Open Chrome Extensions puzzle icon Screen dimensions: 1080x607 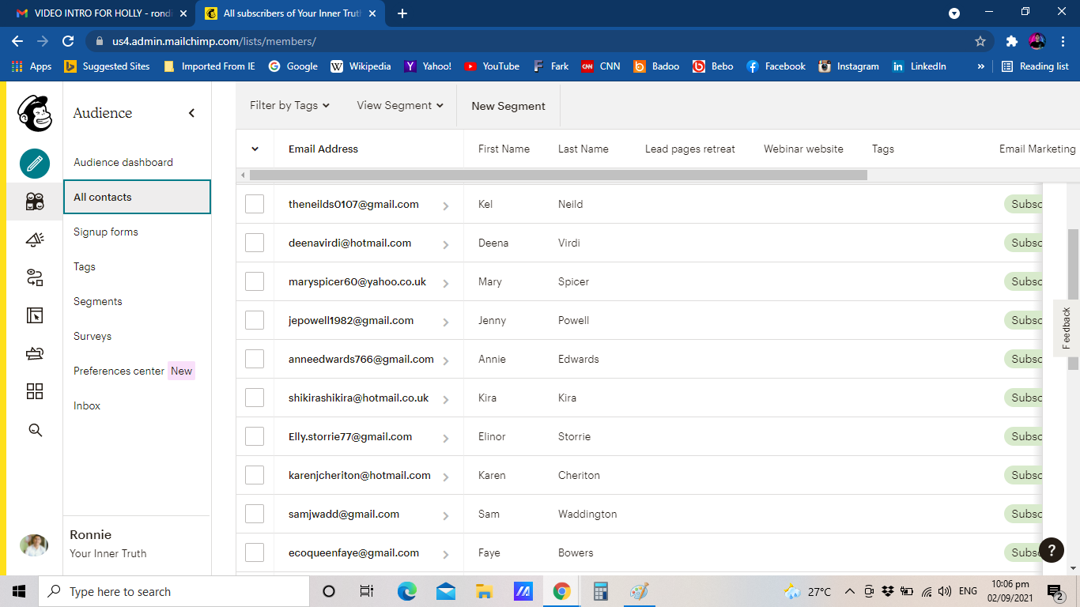click(1011, 41)
